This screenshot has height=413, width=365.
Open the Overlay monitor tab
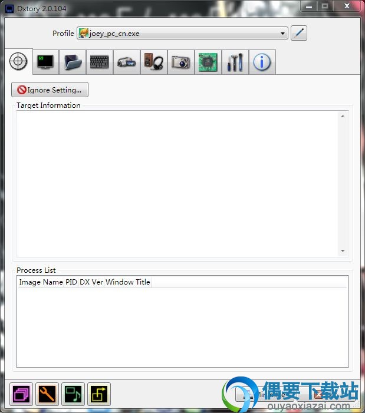(x=45, y=62)
